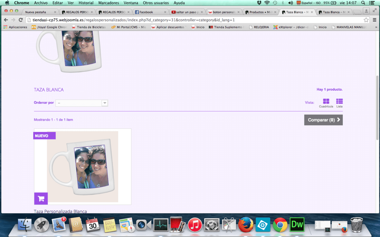The height and width of the screenshot is (237, 380).
Task: Open the RELOJERIA bookmark
Action: pyautogui.click(x=259, y=27)
